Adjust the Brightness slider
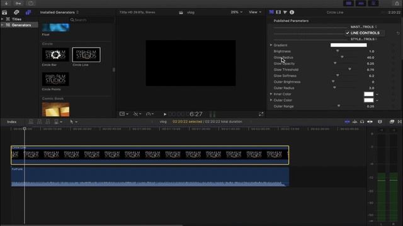The image size is (403, 226). [338, 51]
